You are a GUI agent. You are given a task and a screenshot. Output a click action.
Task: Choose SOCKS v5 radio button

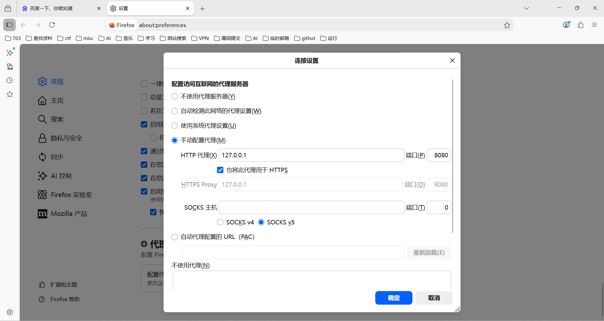tap(261, 222)
